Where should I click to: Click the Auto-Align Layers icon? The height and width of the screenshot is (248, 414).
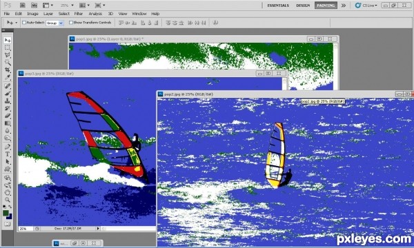(x=215, y=23)
